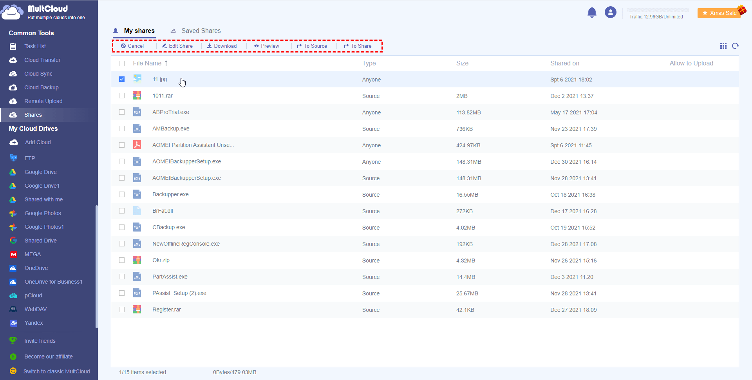
Task: Click Add Cloud in sidebar
Action: [38, 142]
